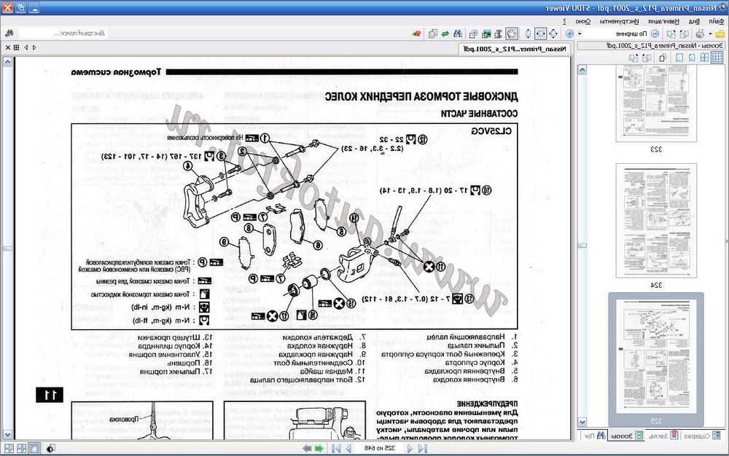
Task: Choose the image selection tool icon
Action: coord(486,34)
